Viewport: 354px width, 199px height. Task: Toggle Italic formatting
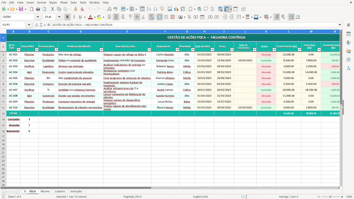tap(74, 17)
